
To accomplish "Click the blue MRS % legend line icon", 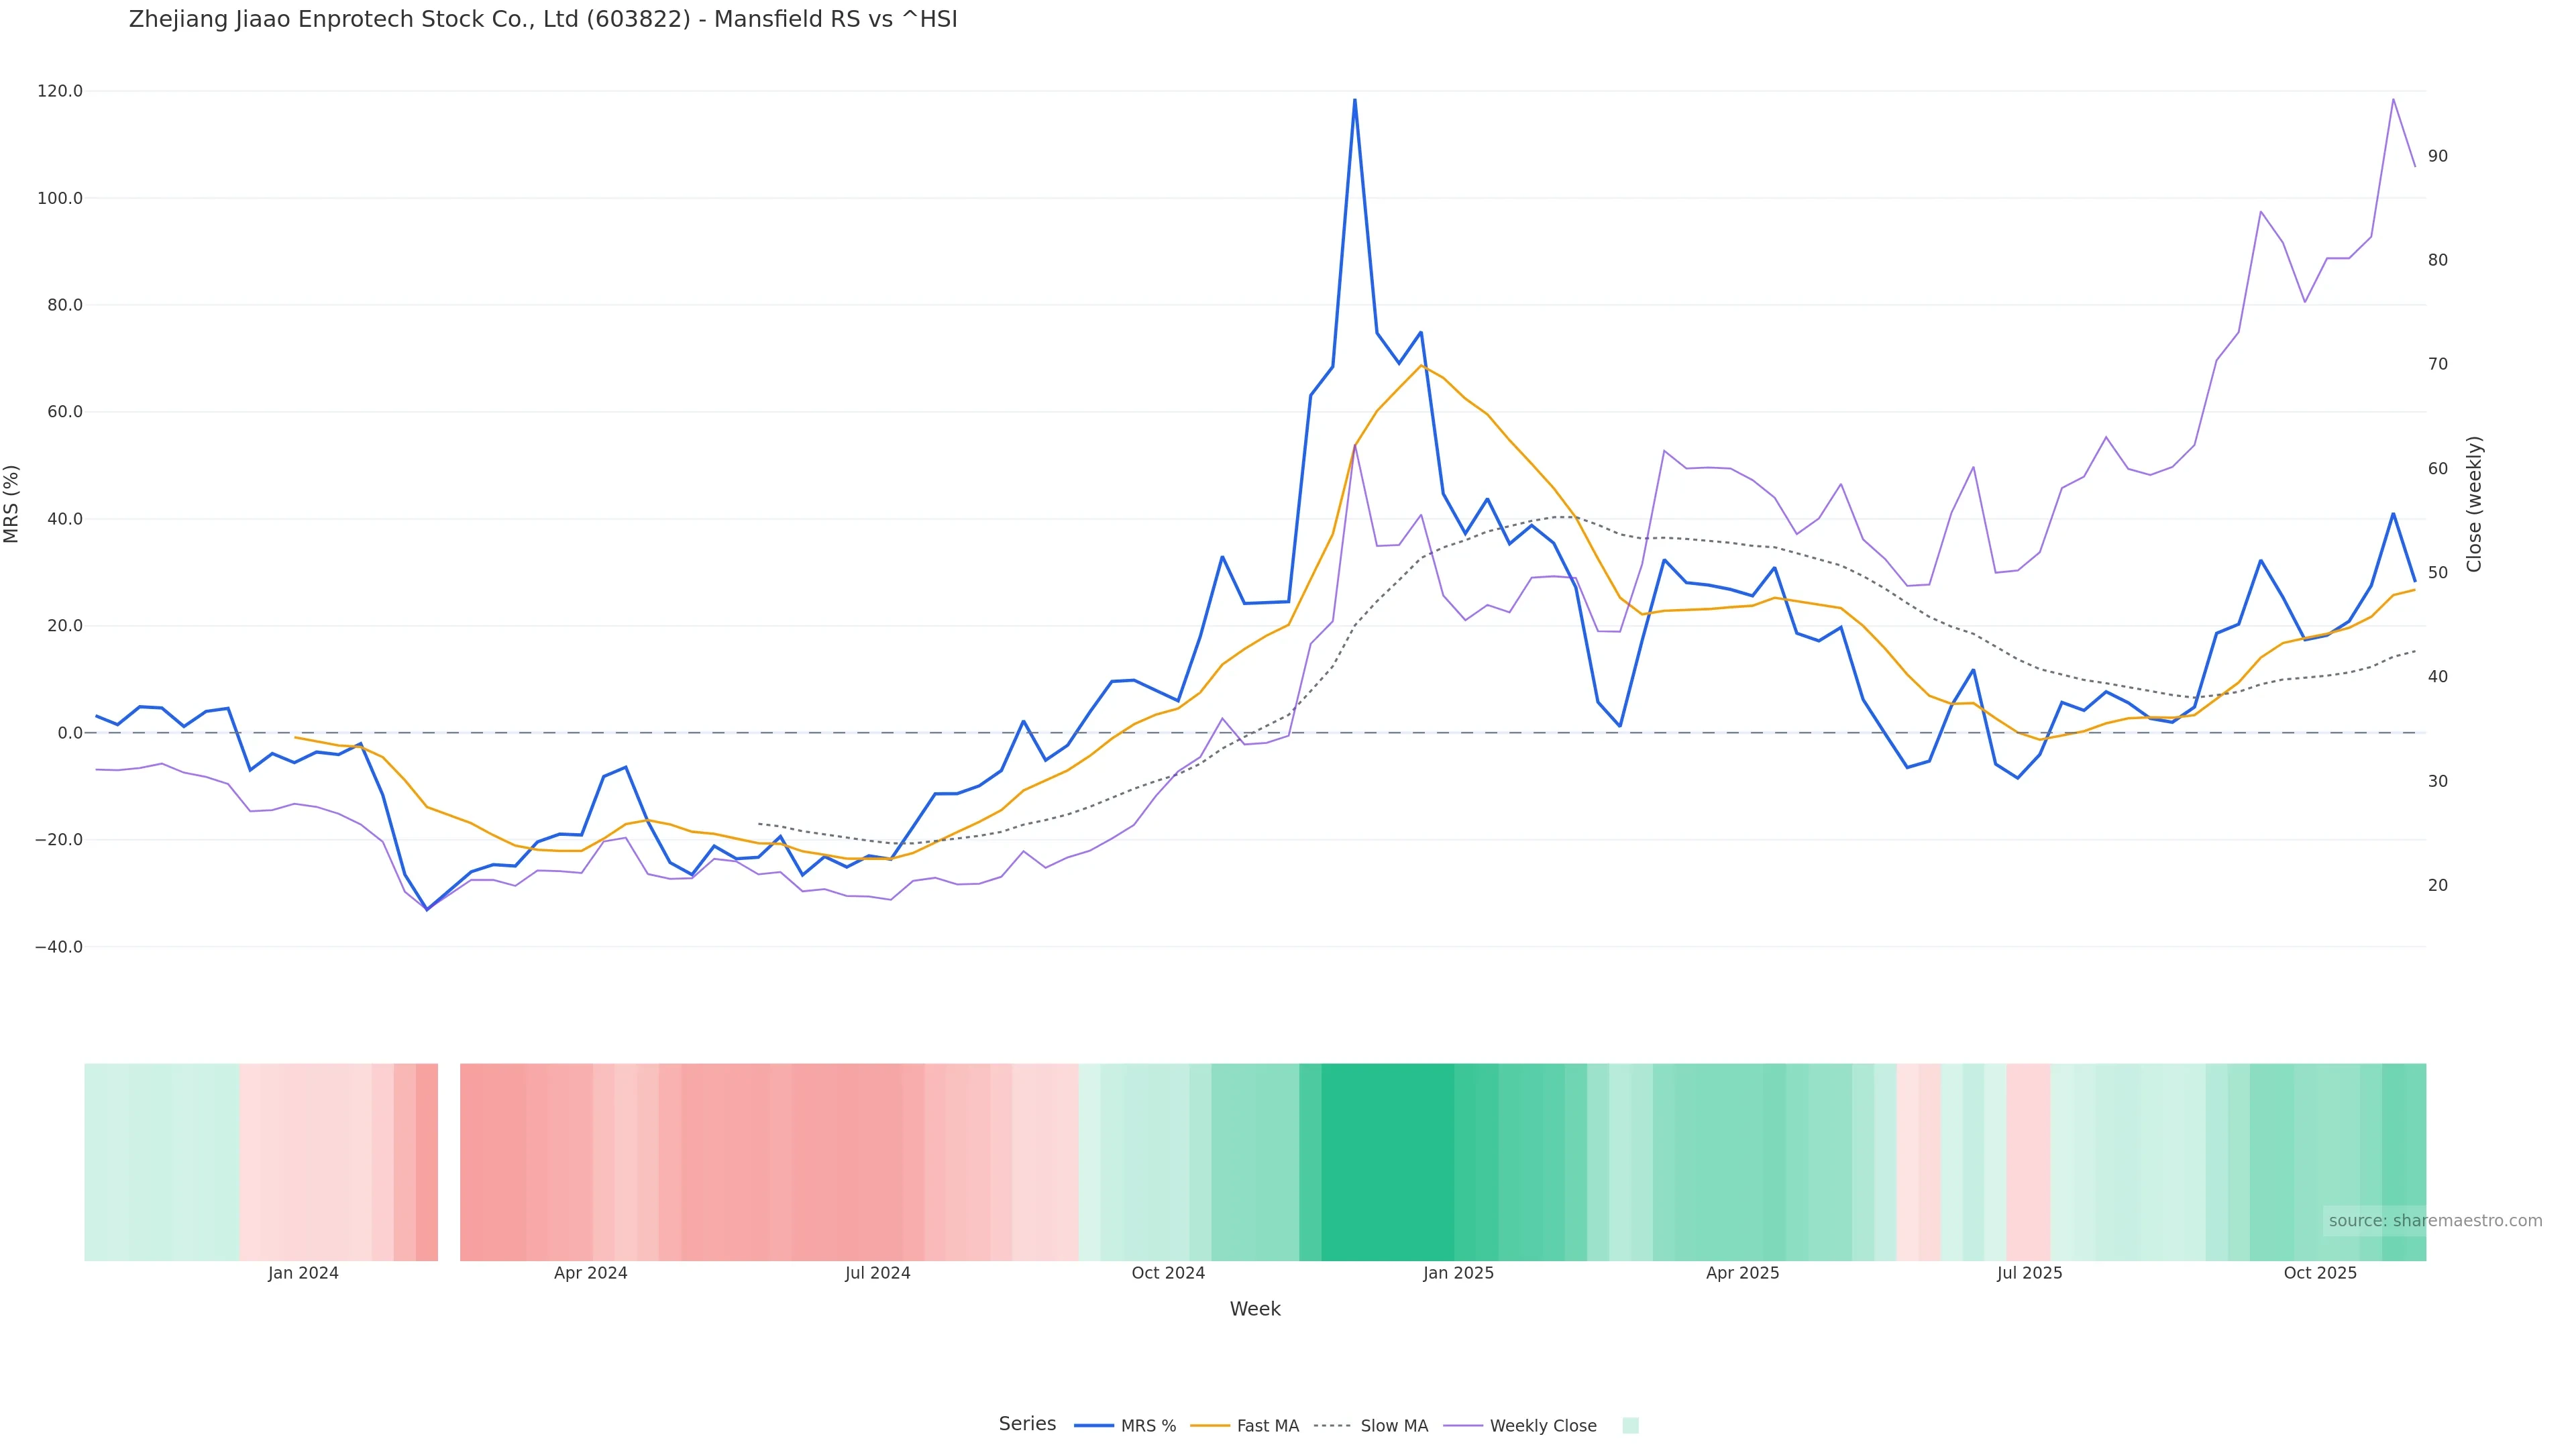I will 1094,1426.
